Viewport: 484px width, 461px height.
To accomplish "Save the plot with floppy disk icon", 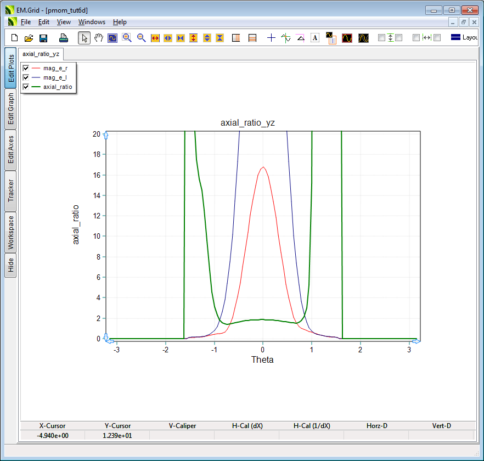I will pyautogui.click(x=43, y=38).
